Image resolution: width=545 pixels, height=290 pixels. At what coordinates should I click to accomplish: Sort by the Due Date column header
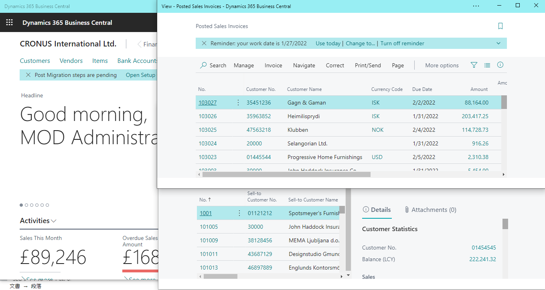[x=422, y=89]
